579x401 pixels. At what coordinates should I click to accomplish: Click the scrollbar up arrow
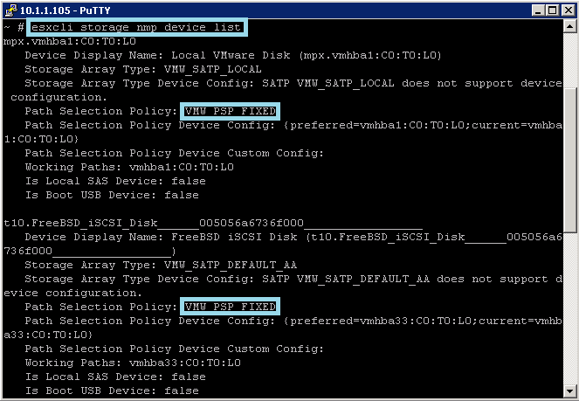569,26
